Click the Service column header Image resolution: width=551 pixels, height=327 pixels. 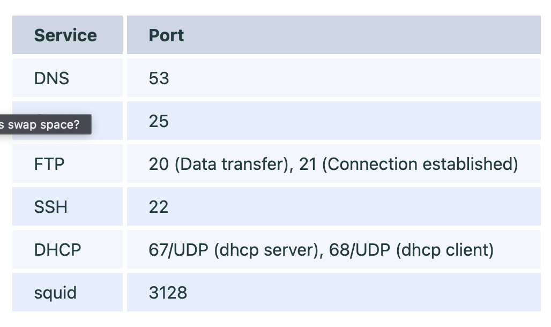point(68,35)
